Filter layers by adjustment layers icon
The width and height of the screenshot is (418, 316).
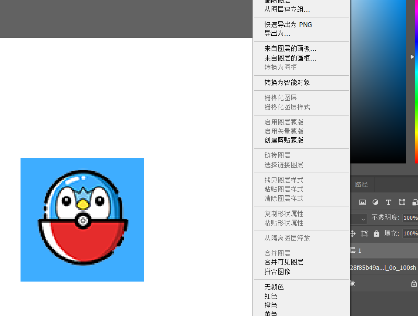pos(375,202)
